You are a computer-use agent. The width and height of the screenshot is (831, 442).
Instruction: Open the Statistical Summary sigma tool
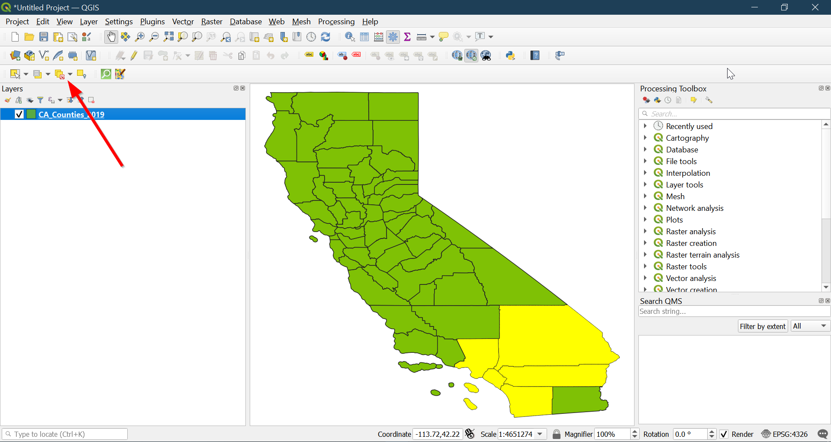click(407, 37)
